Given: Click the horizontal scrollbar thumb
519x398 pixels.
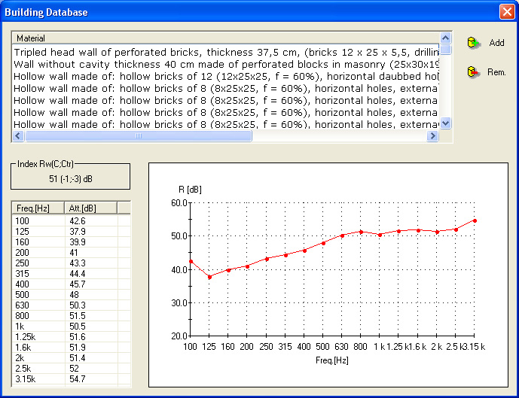Looking at the screenshot, I should (139, 136).
